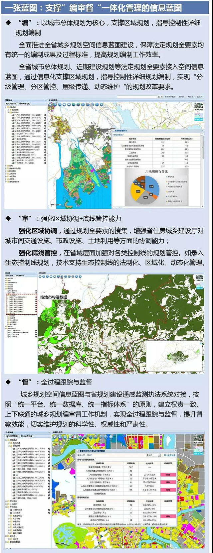This screenshot has height=553, width=213.
Task: Open the 惠州市 city dropdown in review dialog
Action: [153, 455]
